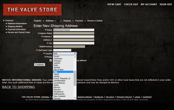Click the City input field
Image resolution: width=174 pixels, height=110 pixels.
click(x=74, y=43)
